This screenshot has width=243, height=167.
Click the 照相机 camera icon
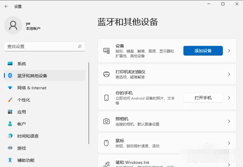click(106, 121)
